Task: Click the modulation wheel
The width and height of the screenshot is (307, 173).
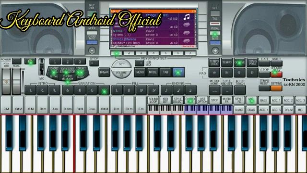Action: point(17,81)
